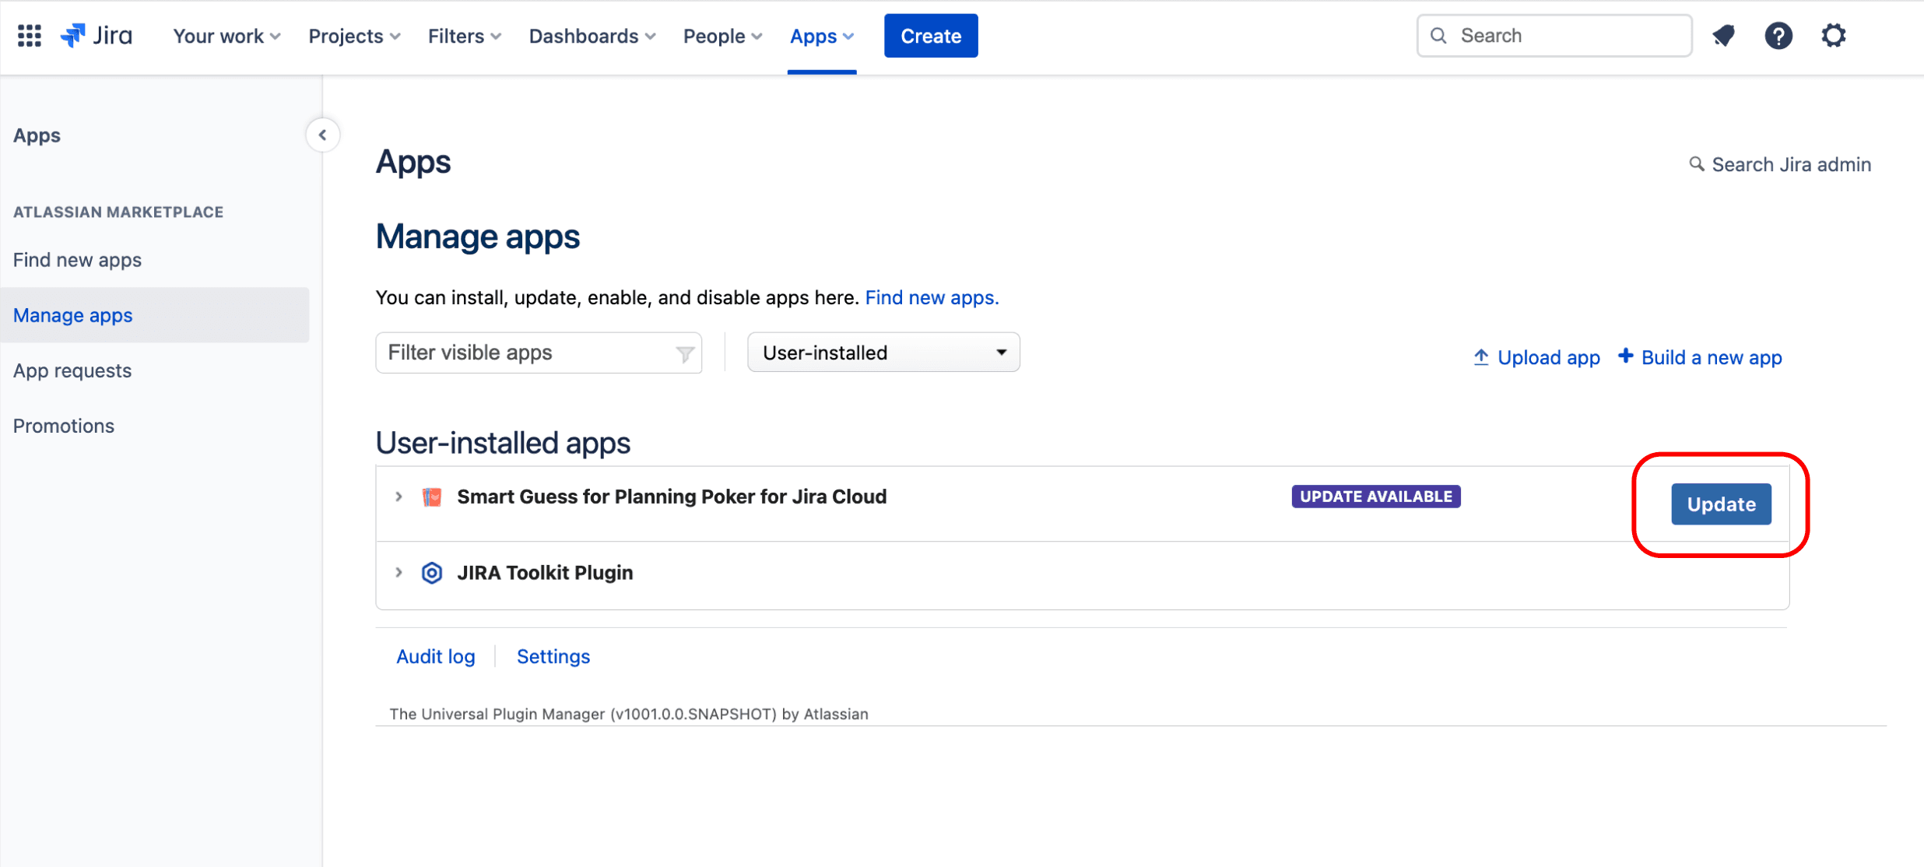Expand the JIRA Toolkit Plugin row
This screenshot has width=1924, height=867.
pos(398,573)
